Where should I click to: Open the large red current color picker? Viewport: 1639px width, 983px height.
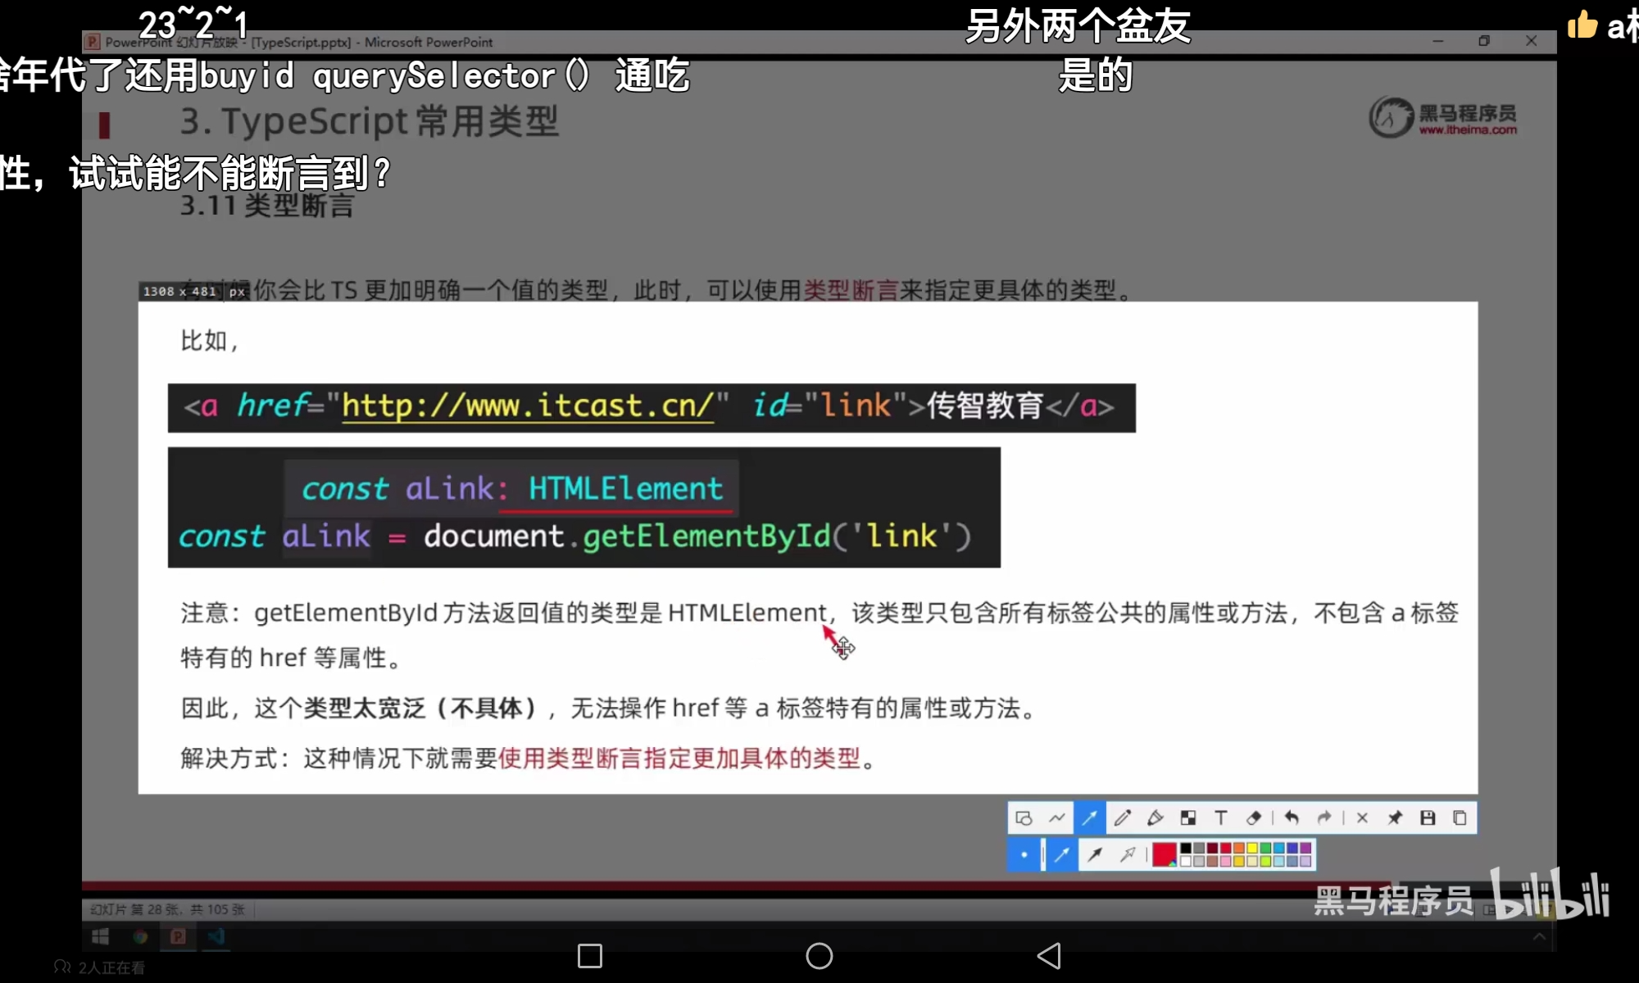tap(1164, 855)
